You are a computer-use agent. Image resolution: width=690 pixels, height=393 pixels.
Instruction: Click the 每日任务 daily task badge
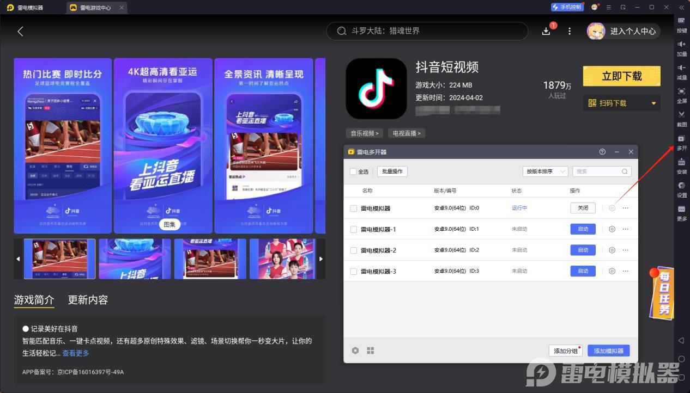661,292
